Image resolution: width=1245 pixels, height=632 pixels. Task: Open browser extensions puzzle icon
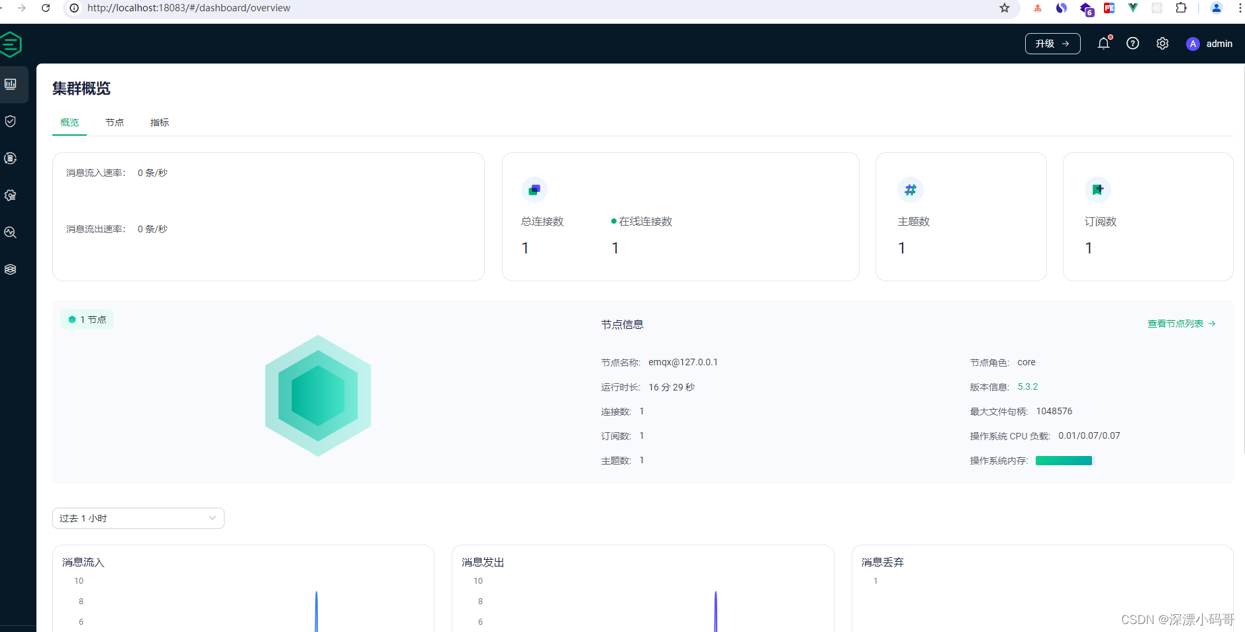pos(1181,8)
